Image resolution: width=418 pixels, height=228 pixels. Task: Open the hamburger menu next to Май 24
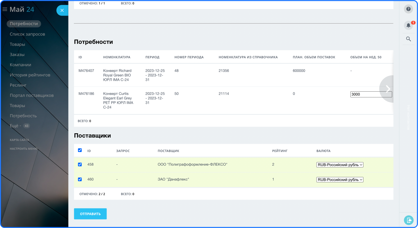pos(5,9)
